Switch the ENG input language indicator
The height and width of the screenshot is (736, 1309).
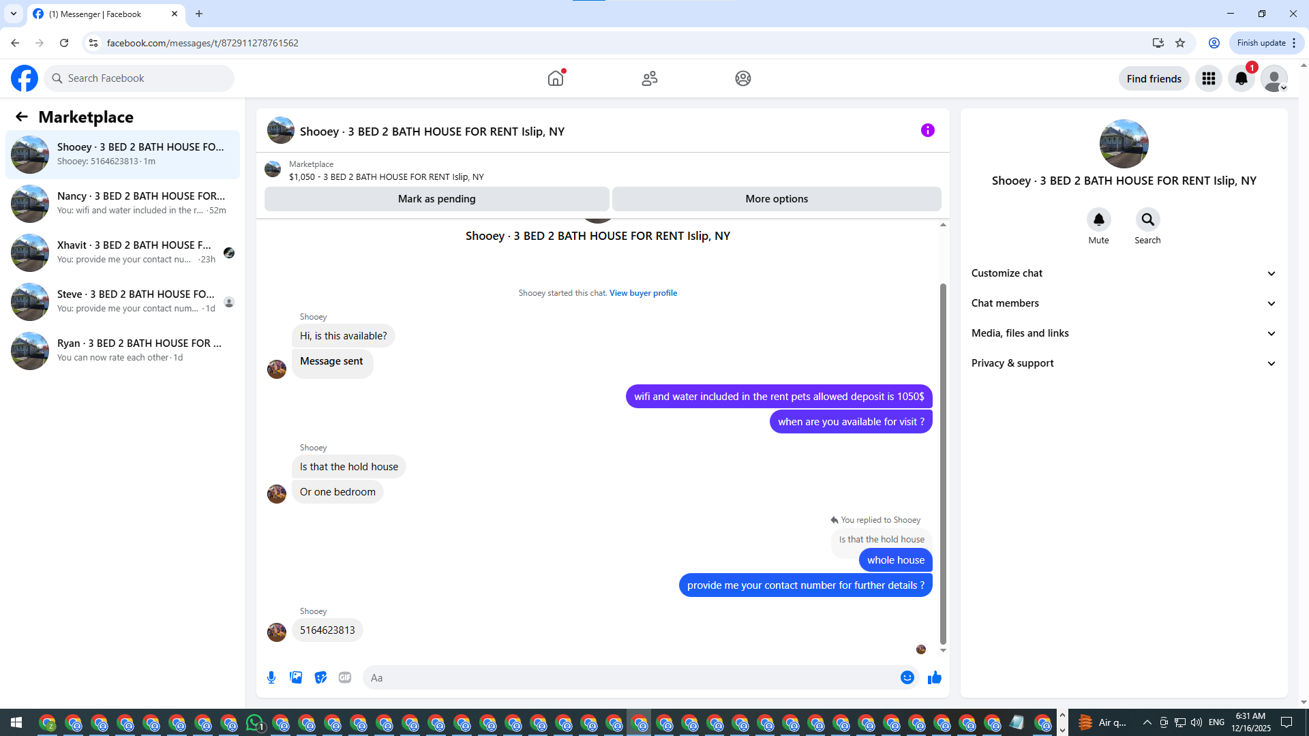[x=1216, y=722]
